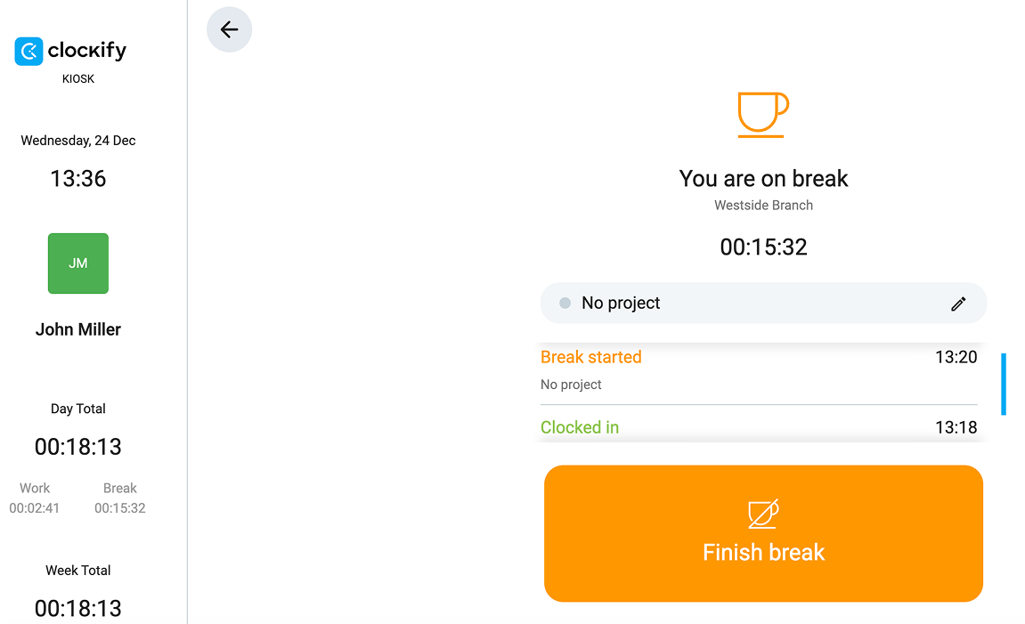This screenshot has height=624, width=1025.
Task: Click the coffee cup break icon
Action: coord(763,114)
